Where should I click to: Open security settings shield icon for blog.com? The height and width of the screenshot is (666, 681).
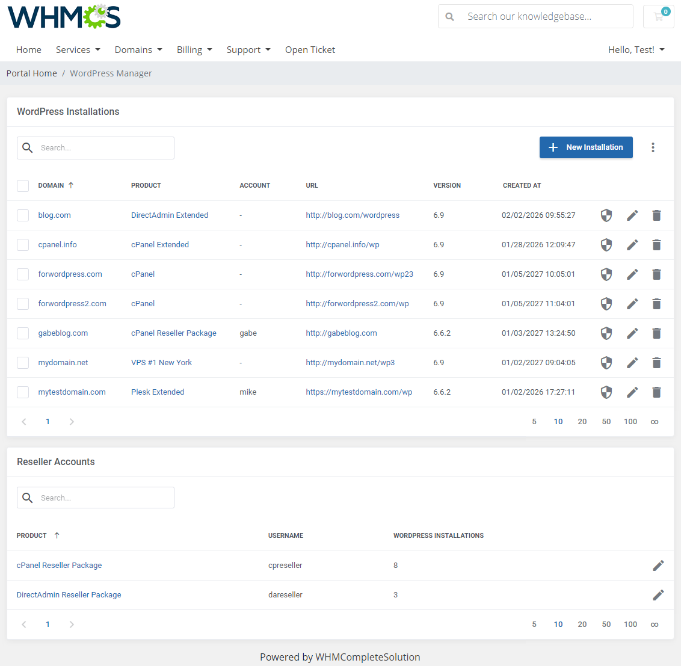(606, 215)
